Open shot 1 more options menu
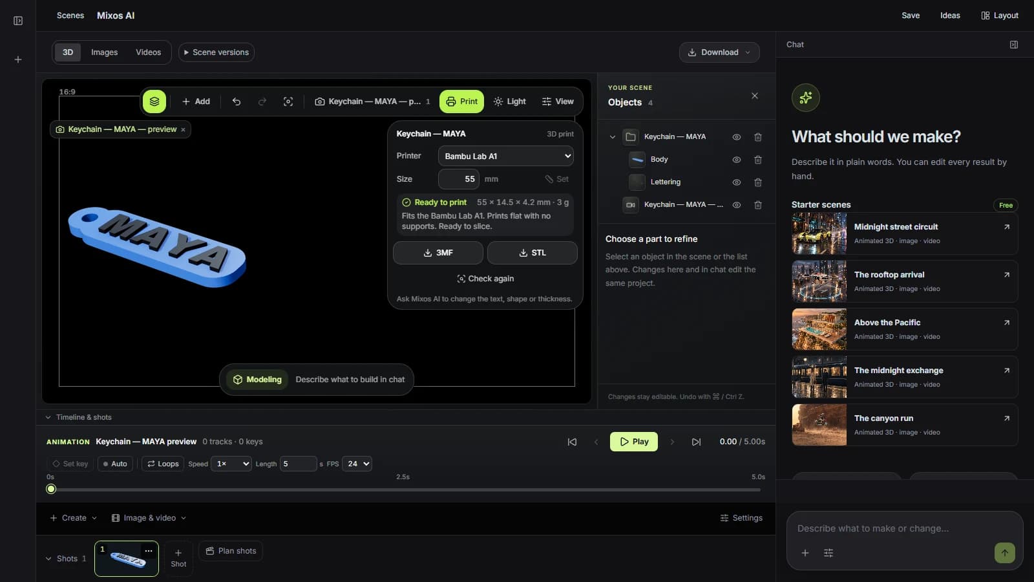Viewport: 1034px width, 582px height. [x=149, y=550]
